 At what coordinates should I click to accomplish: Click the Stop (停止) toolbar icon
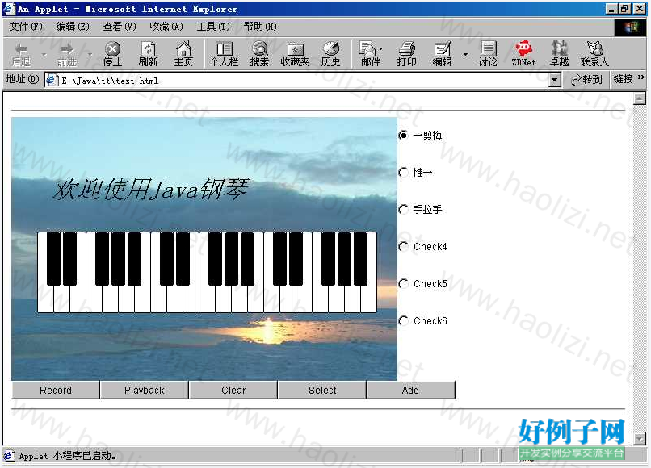tap(112, 53)
